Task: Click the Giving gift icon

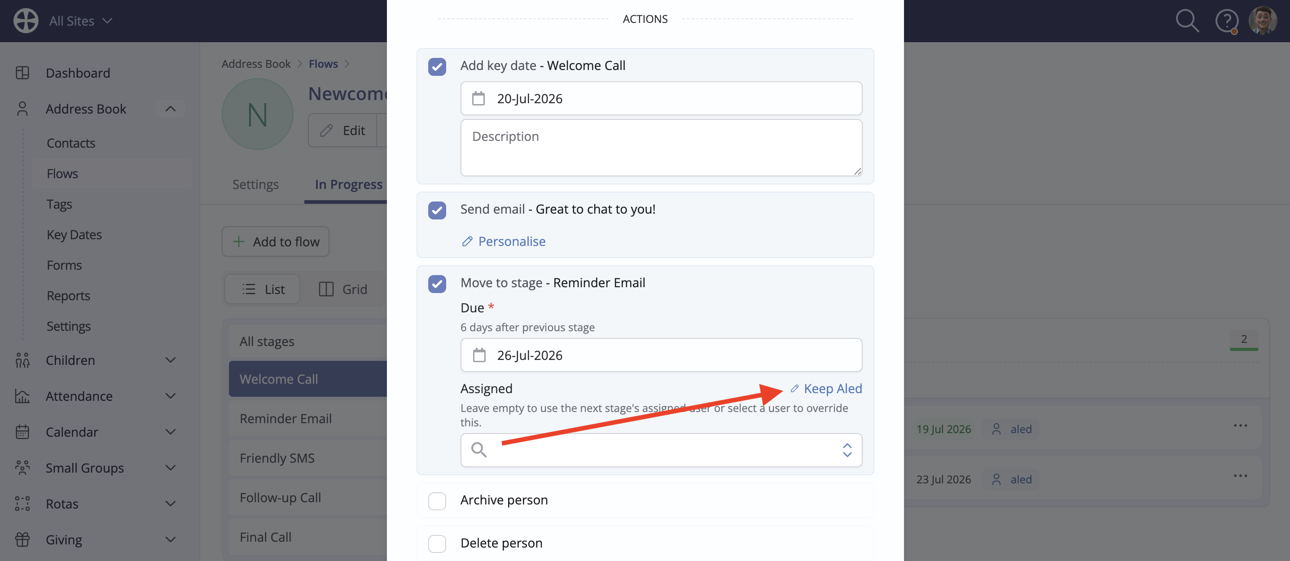Action: (22, 539)
